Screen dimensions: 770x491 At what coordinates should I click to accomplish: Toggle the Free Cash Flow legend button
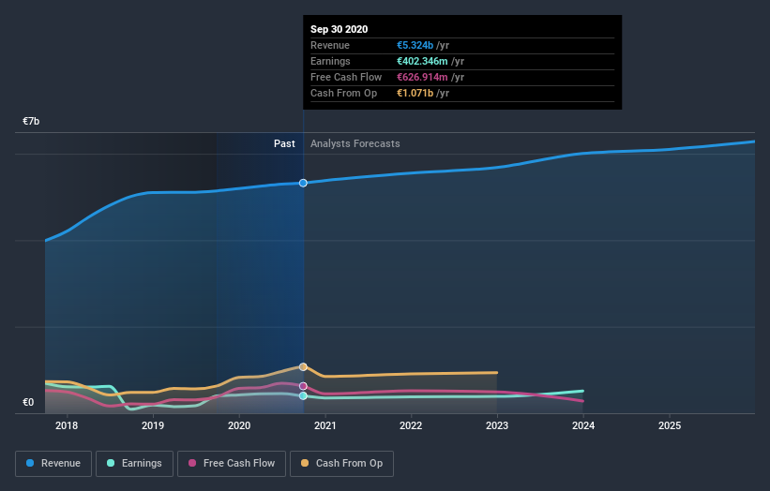pyautogui.click(x=232, y=464)
